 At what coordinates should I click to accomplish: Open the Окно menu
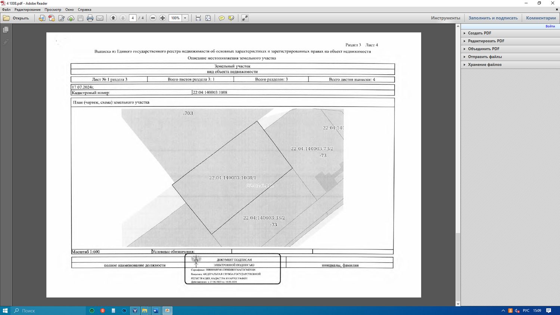69,10
